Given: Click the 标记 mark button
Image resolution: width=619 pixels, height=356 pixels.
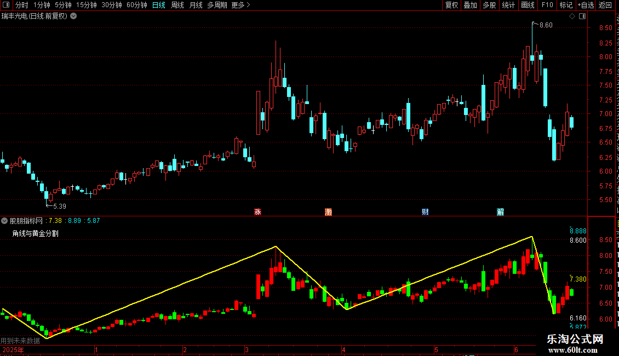Looking at the screenshot, I should pyautogui.click(x=566, y=5).
